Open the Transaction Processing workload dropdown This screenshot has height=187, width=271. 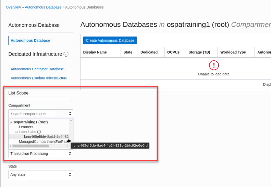click(x=41, y=154)
